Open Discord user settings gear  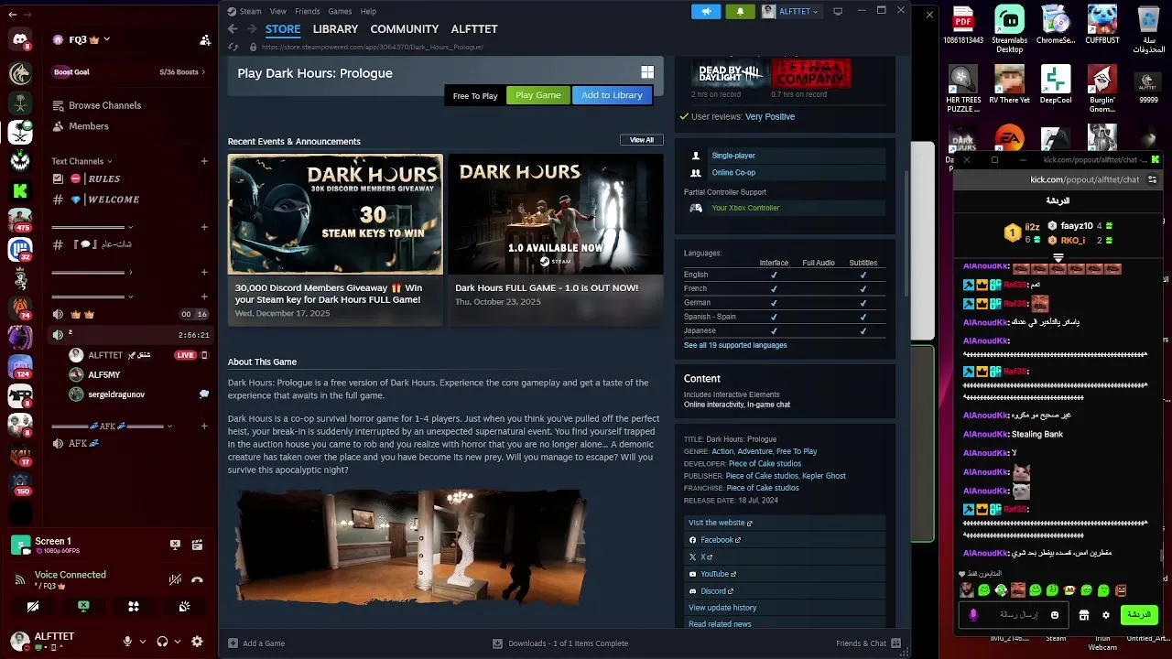point(196,642)
